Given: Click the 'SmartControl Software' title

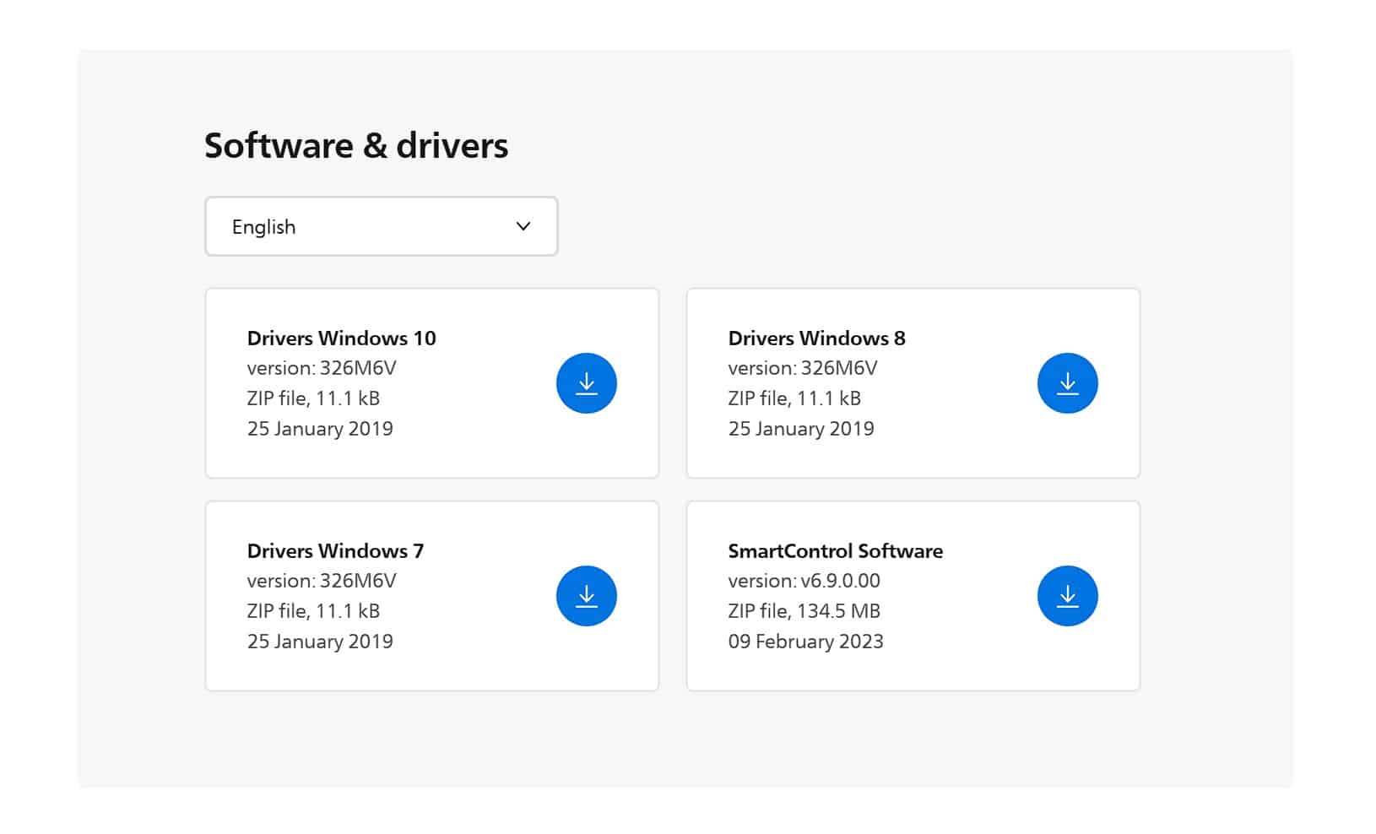Looking at the screenshot, I should [x=835, y=551].
